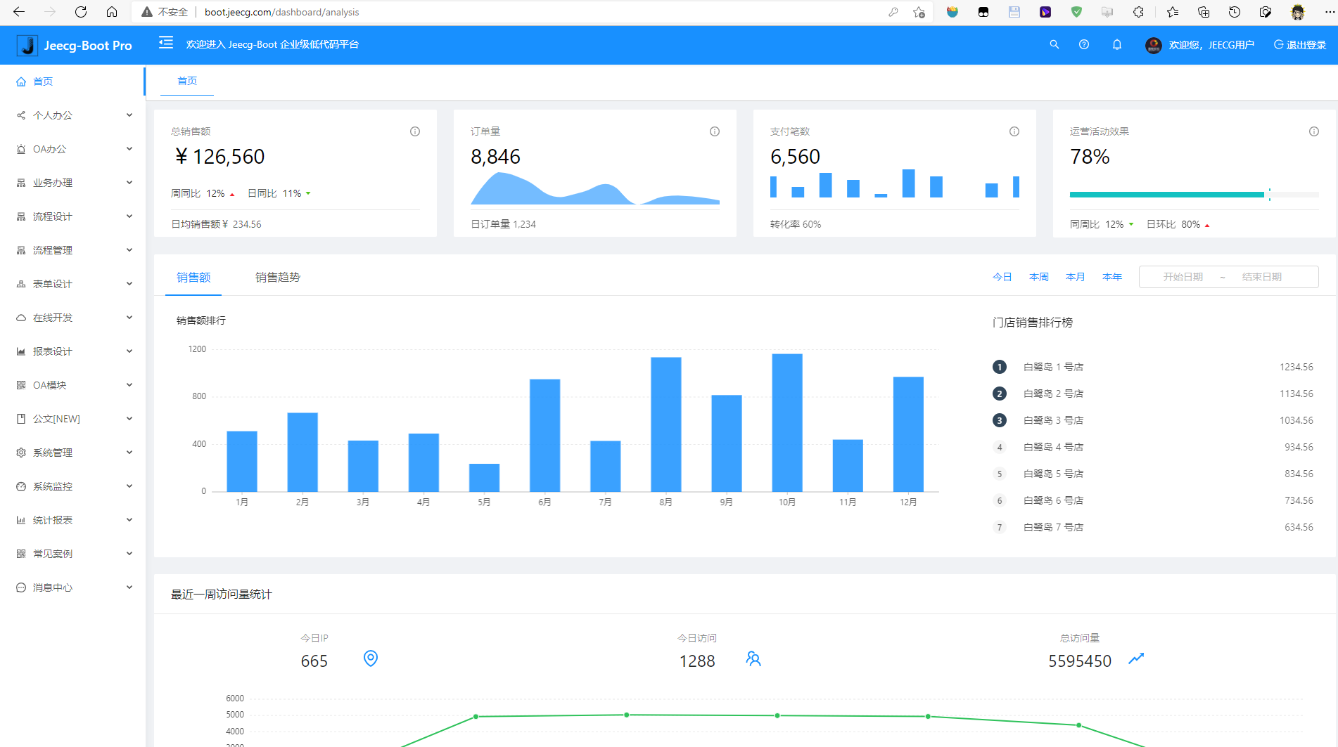
Task: Click the password key icon in address bar
Action: pyautogui.click(x=893, y=12)
